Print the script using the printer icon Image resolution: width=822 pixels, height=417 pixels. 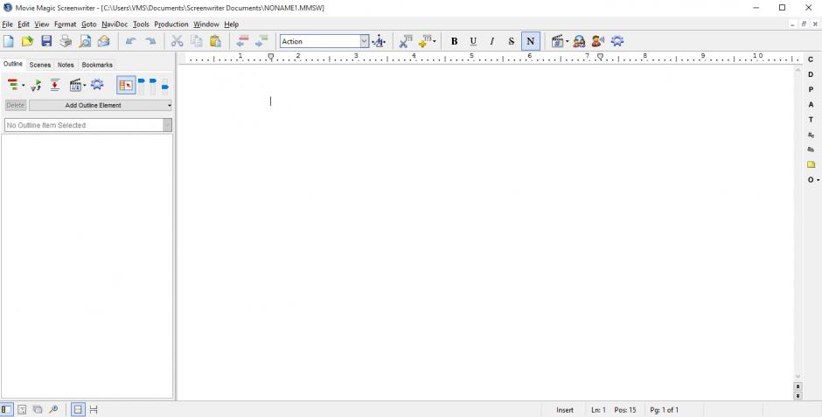[x=66, y=41]
